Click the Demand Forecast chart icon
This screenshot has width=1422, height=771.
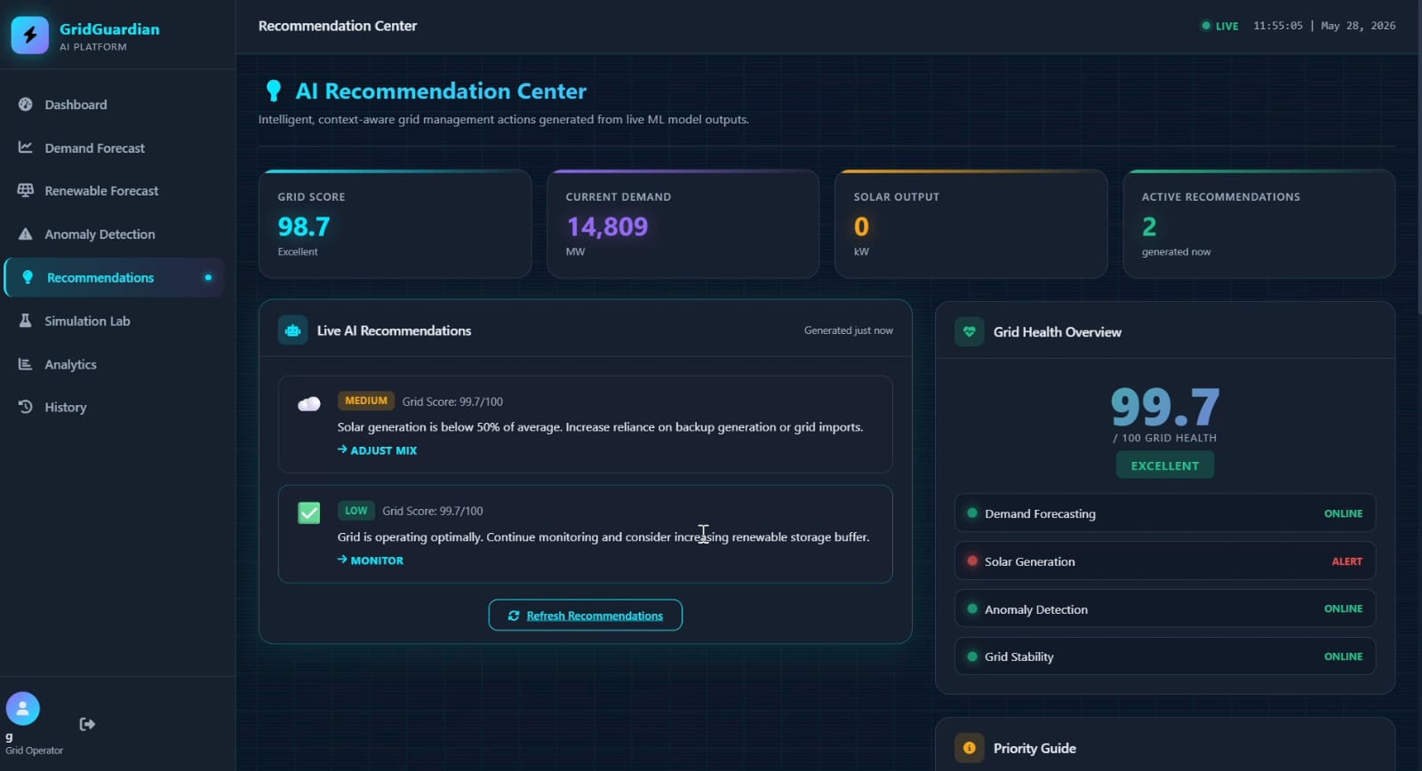coord(26,147)
